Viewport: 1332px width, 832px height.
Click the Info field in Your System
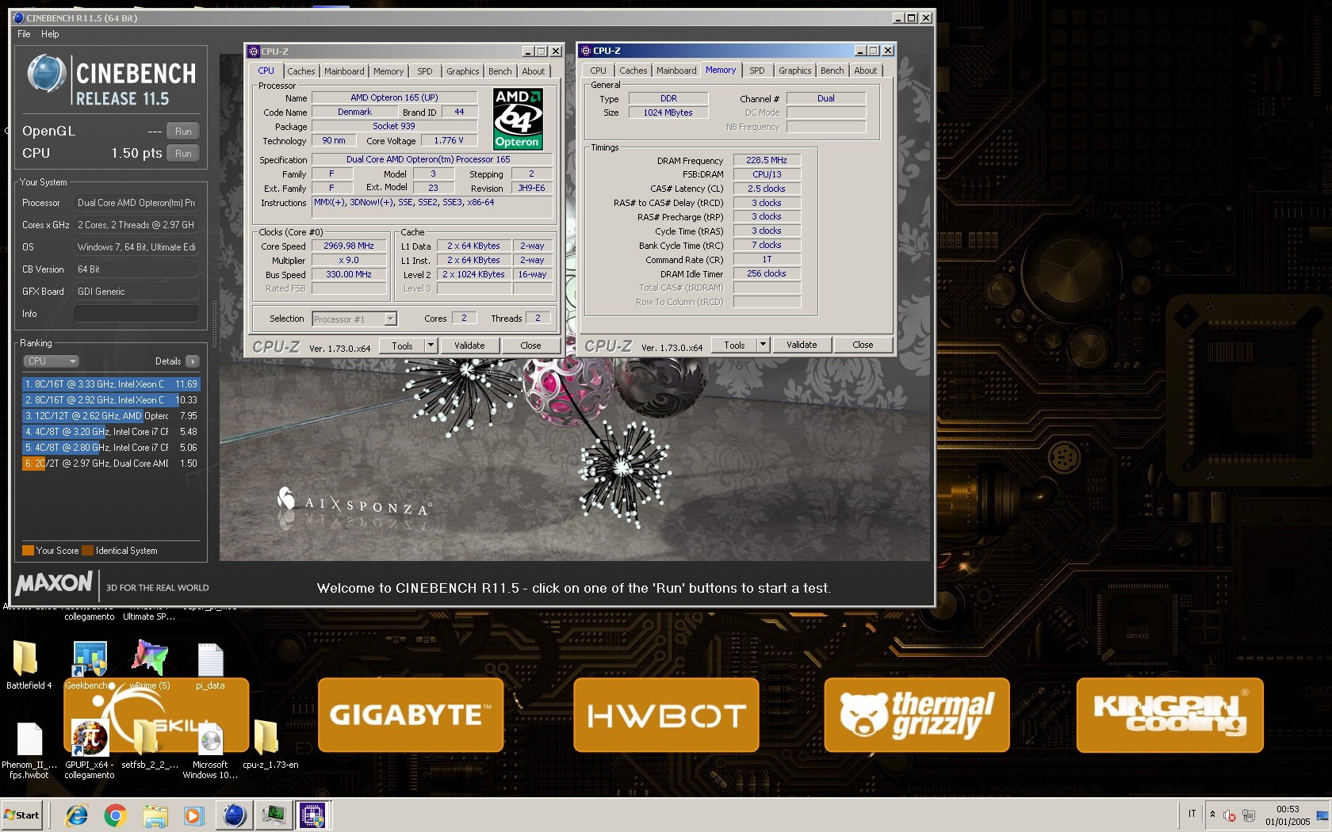[x=136, y=314]
